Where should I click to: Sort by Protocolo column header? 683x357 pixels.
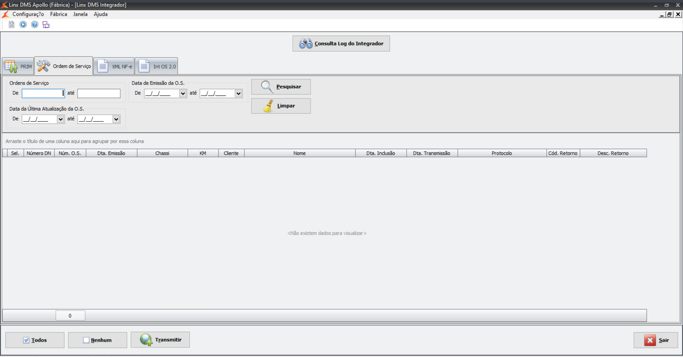tap(502, 153)
